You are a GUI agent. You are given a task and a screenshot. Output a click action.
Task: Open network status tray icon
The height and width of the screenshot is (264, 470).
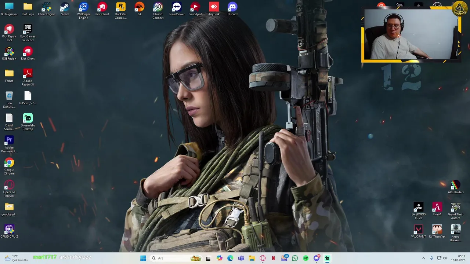(439, 258)
